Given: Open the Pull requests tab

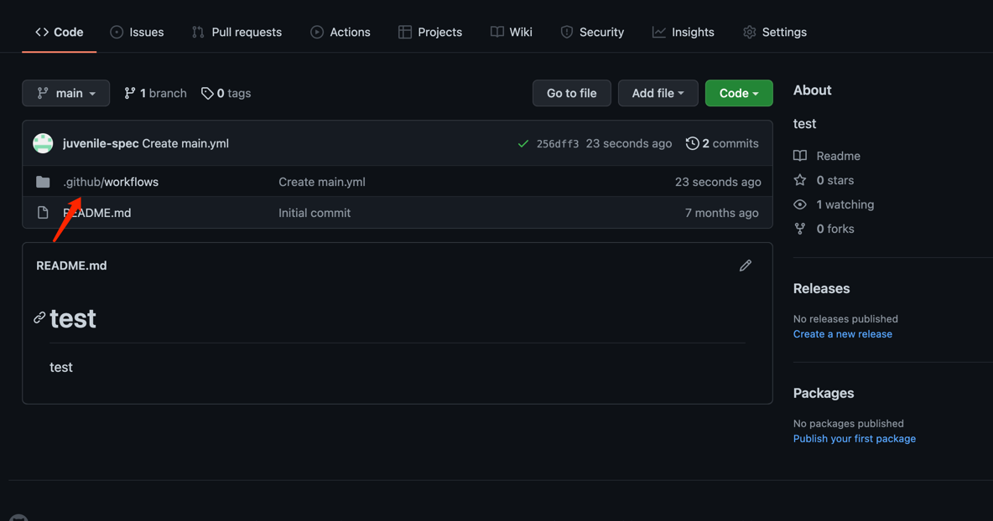Looking at the screenshot, I should [x=237, y=32].
